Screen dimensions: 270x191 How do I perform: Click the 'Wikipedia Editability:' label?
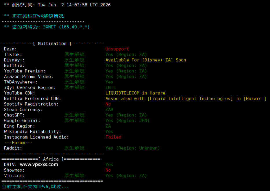point(33,132)
